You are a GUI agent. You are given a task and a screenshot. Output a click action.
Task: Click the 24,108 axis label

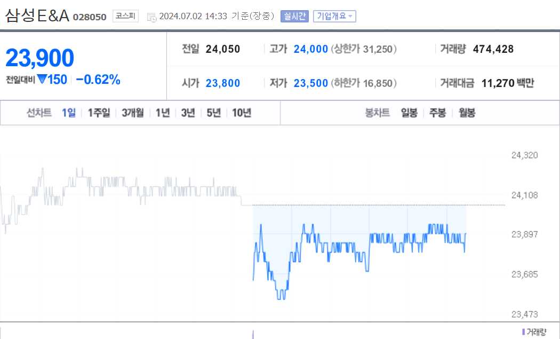point(525,195)
